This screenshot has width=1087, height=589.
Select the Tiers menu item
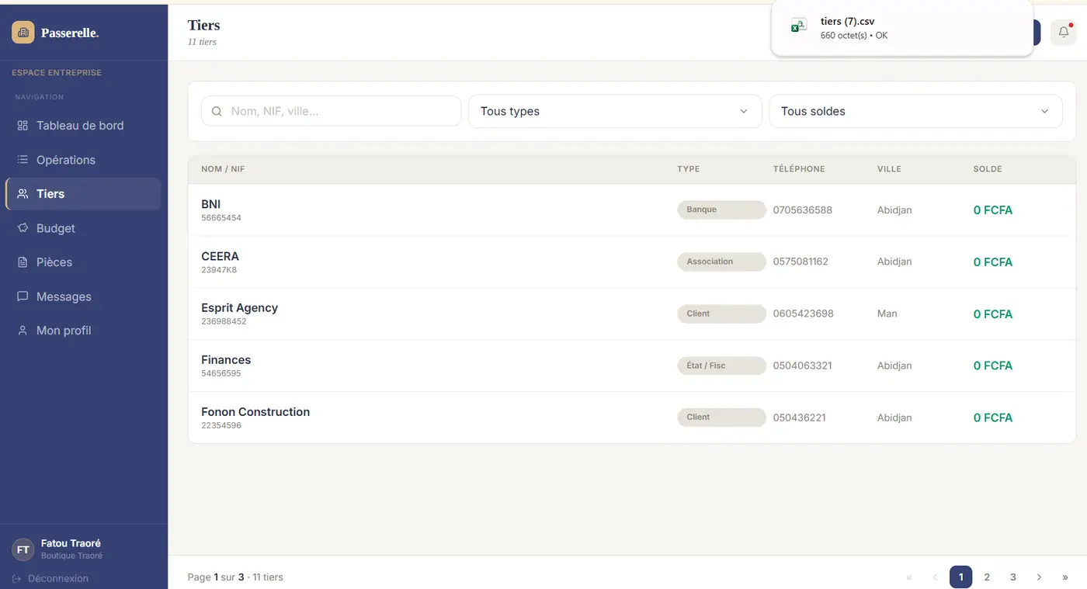pyautogui.click(x=83, y=194)
